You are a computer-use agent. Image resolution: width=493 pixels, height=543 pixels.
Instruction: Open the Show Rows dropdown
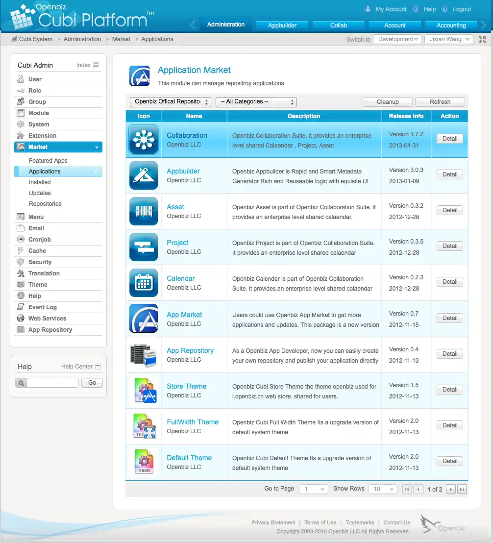point(383,489)
